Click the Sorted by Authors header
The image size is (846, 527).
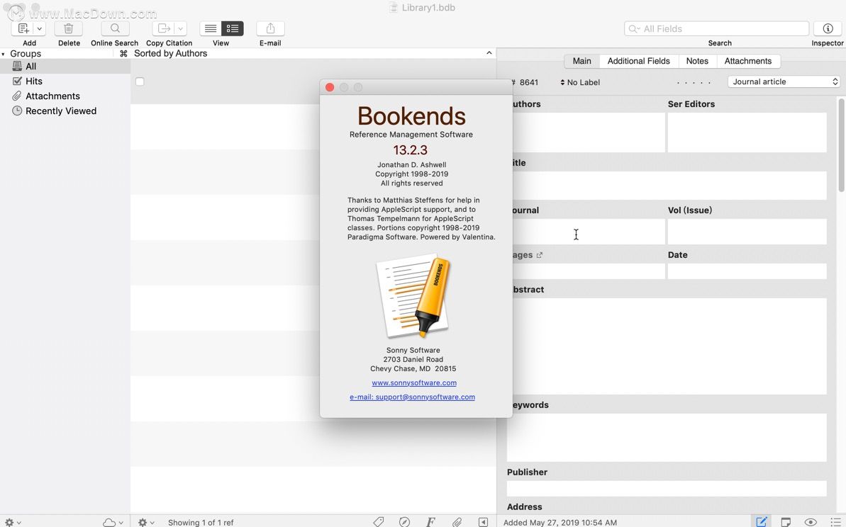coord(170,53)
